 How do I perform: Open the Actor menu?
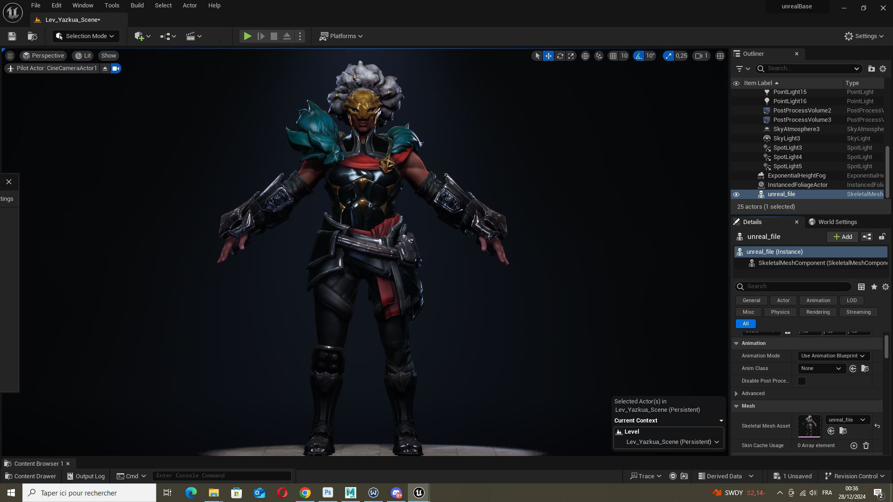[x=190, y=6]
